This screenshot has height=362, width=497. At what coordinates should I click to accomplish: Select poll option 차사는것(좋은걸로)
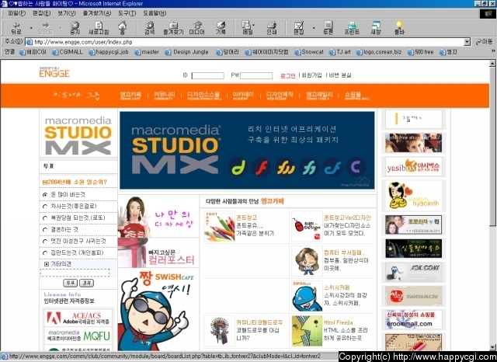coord(45,207)
